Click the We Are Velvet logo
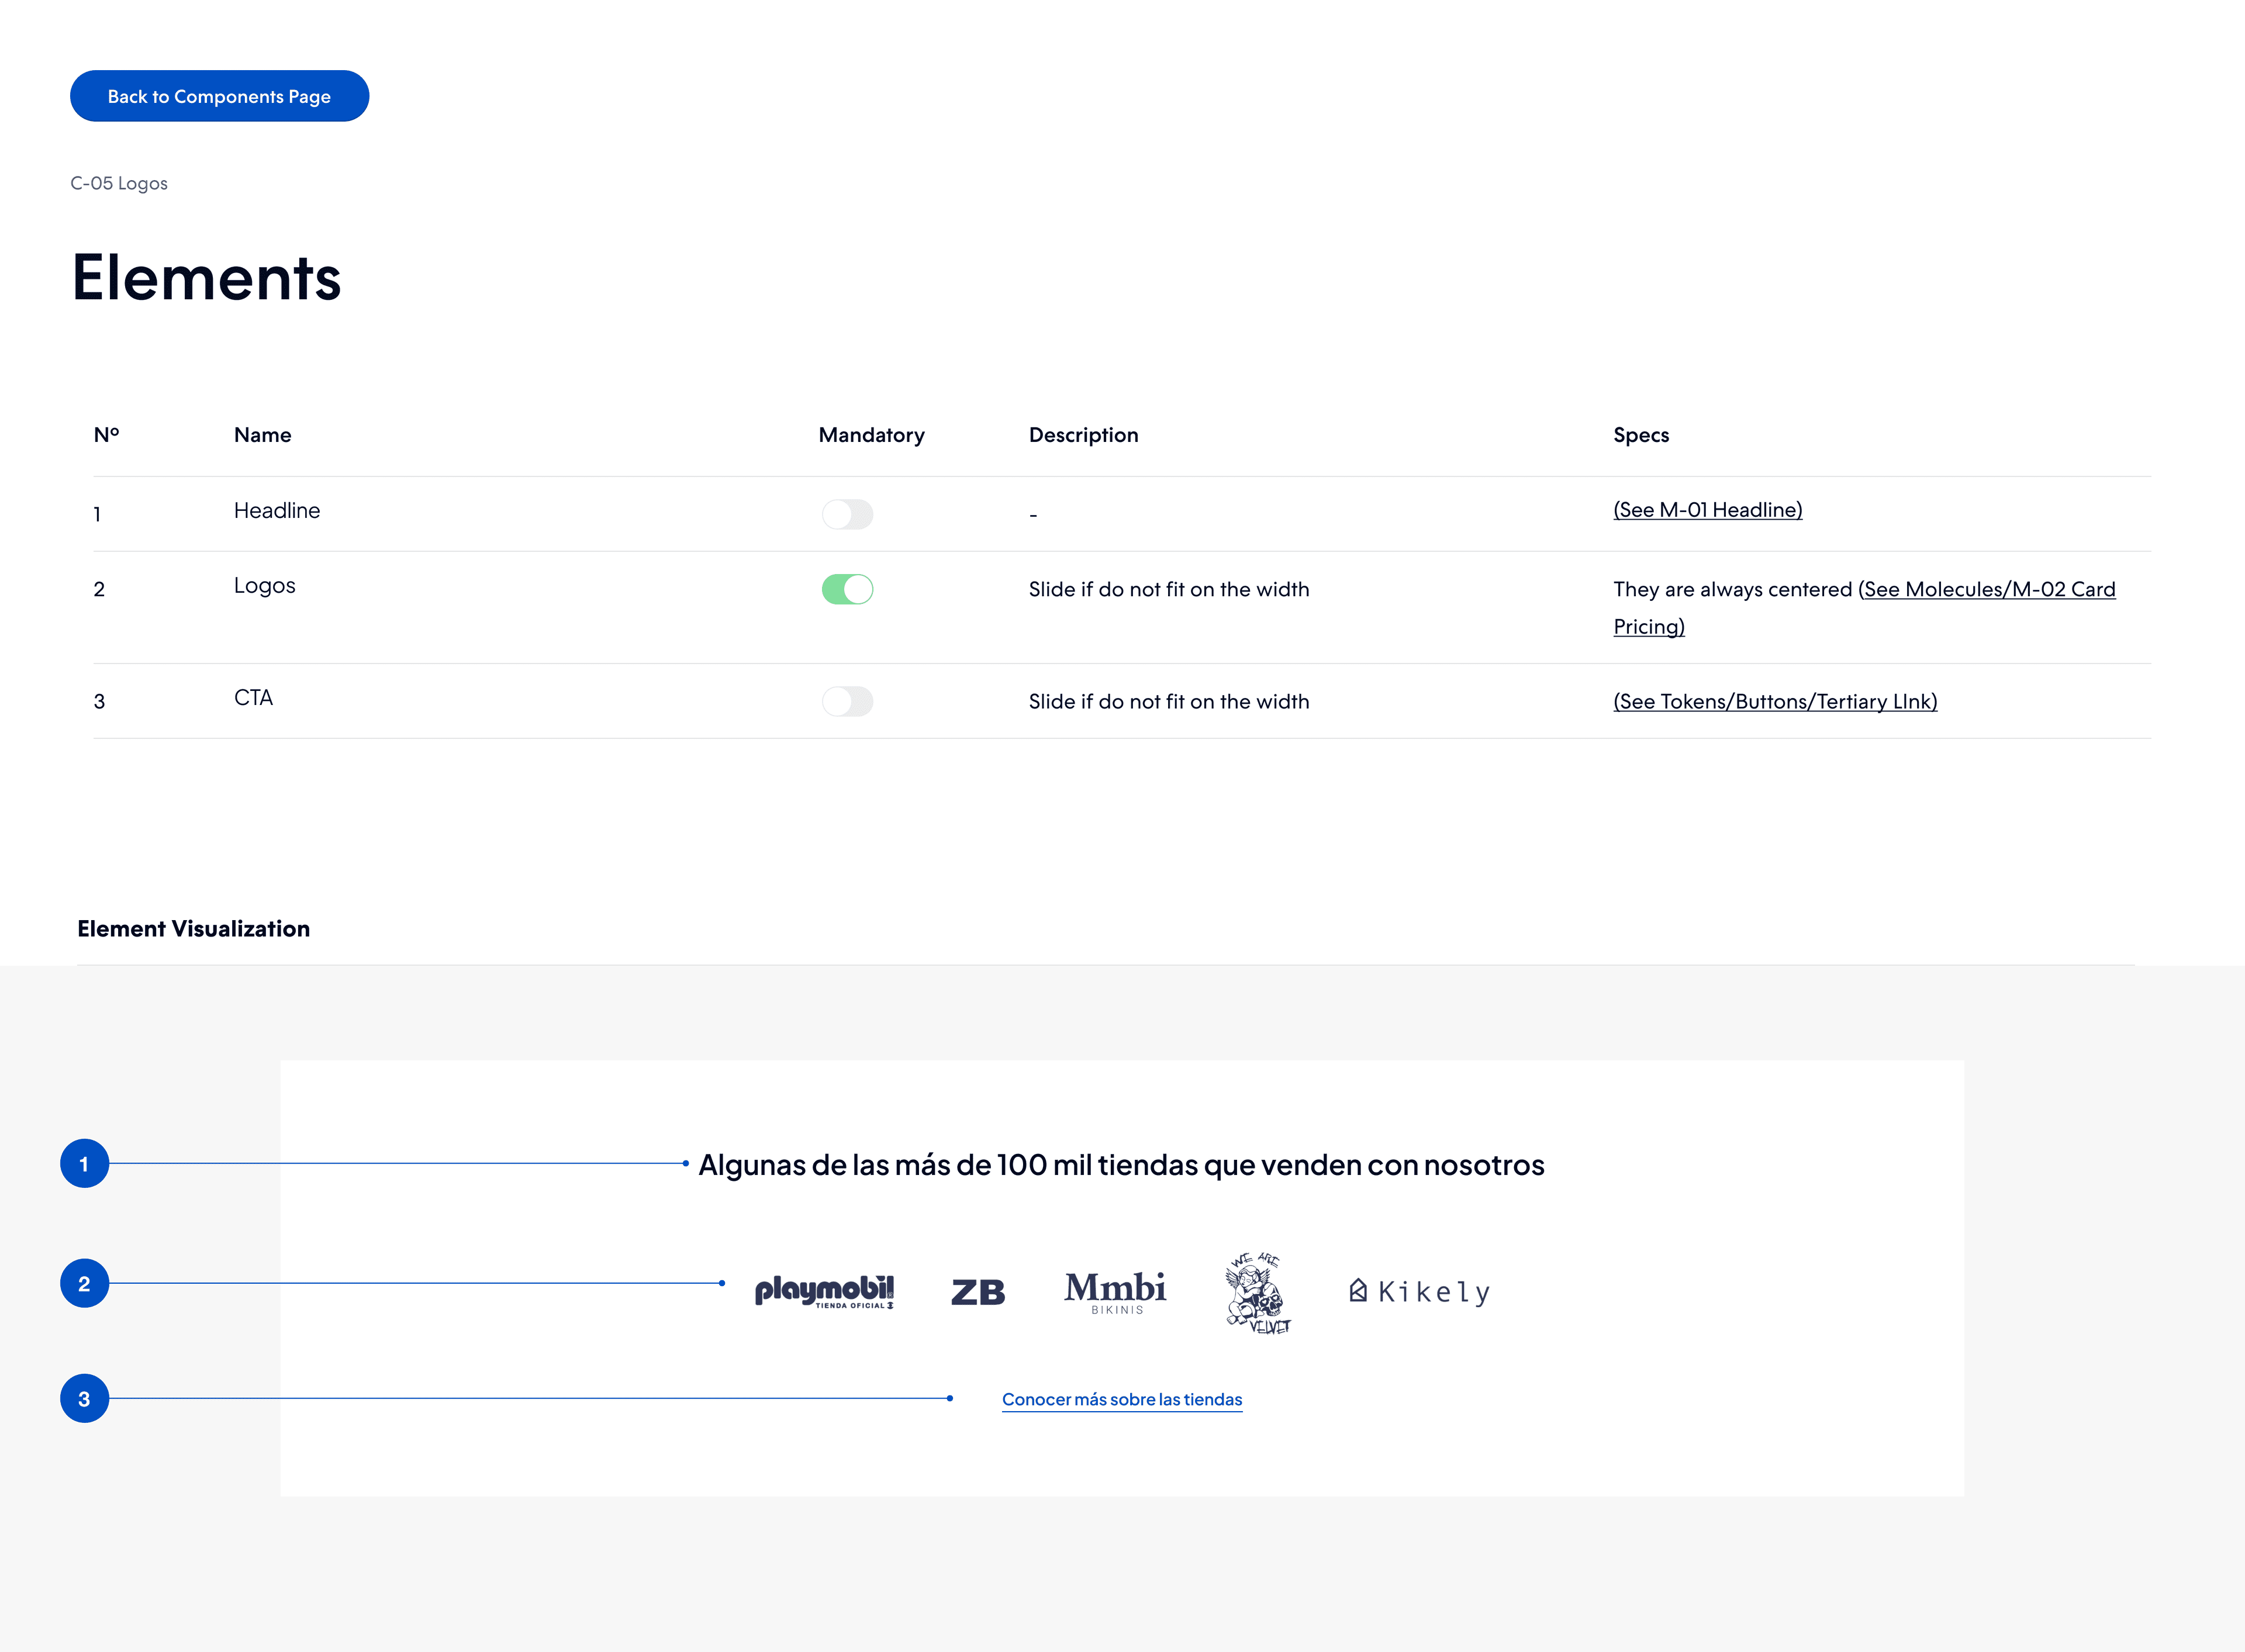 coord(1257,1292)
